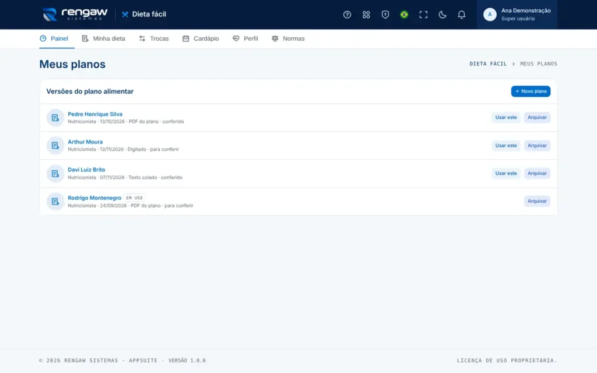597x373 pixels.
Task: Click the MEUS PLANOS breadcrumb
Action: point(538,64)
